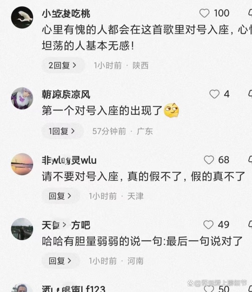Tap heart icon beside 4 likes
This screenshot has height=292, width=252.
[x=214, y=94]
